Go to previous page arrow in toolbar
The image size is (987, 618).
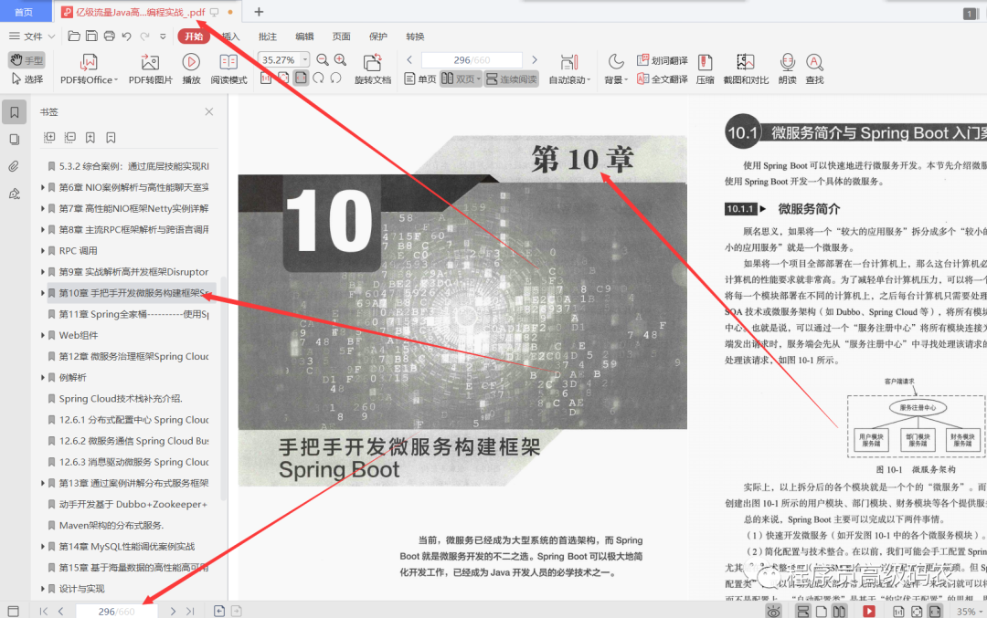(409, 59)
